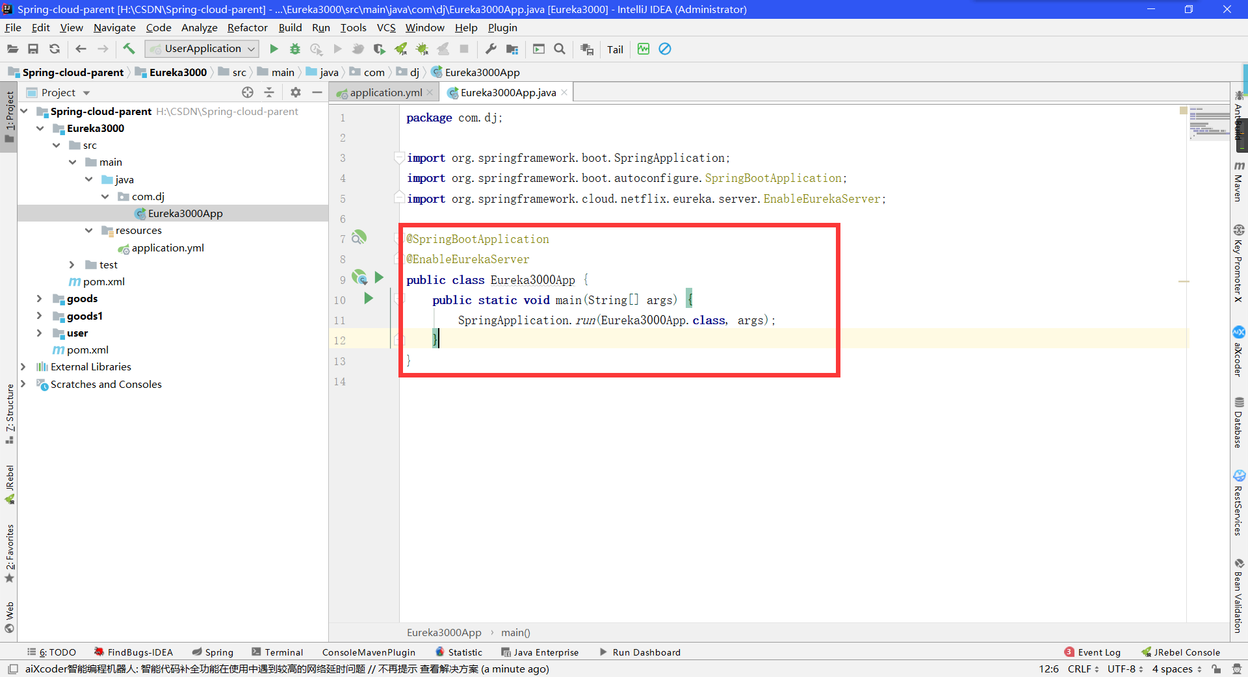Toggle the JRebel side tool window
Viewport: 1248px width, 677px height.
point(9,485)
